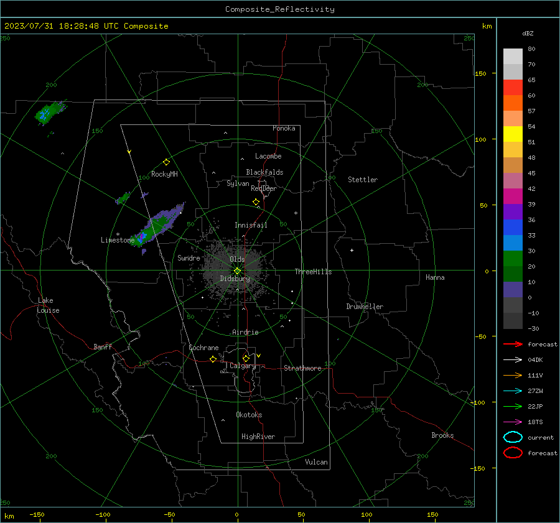
Task: Click the Cochrane label
Action: [203, 348]
